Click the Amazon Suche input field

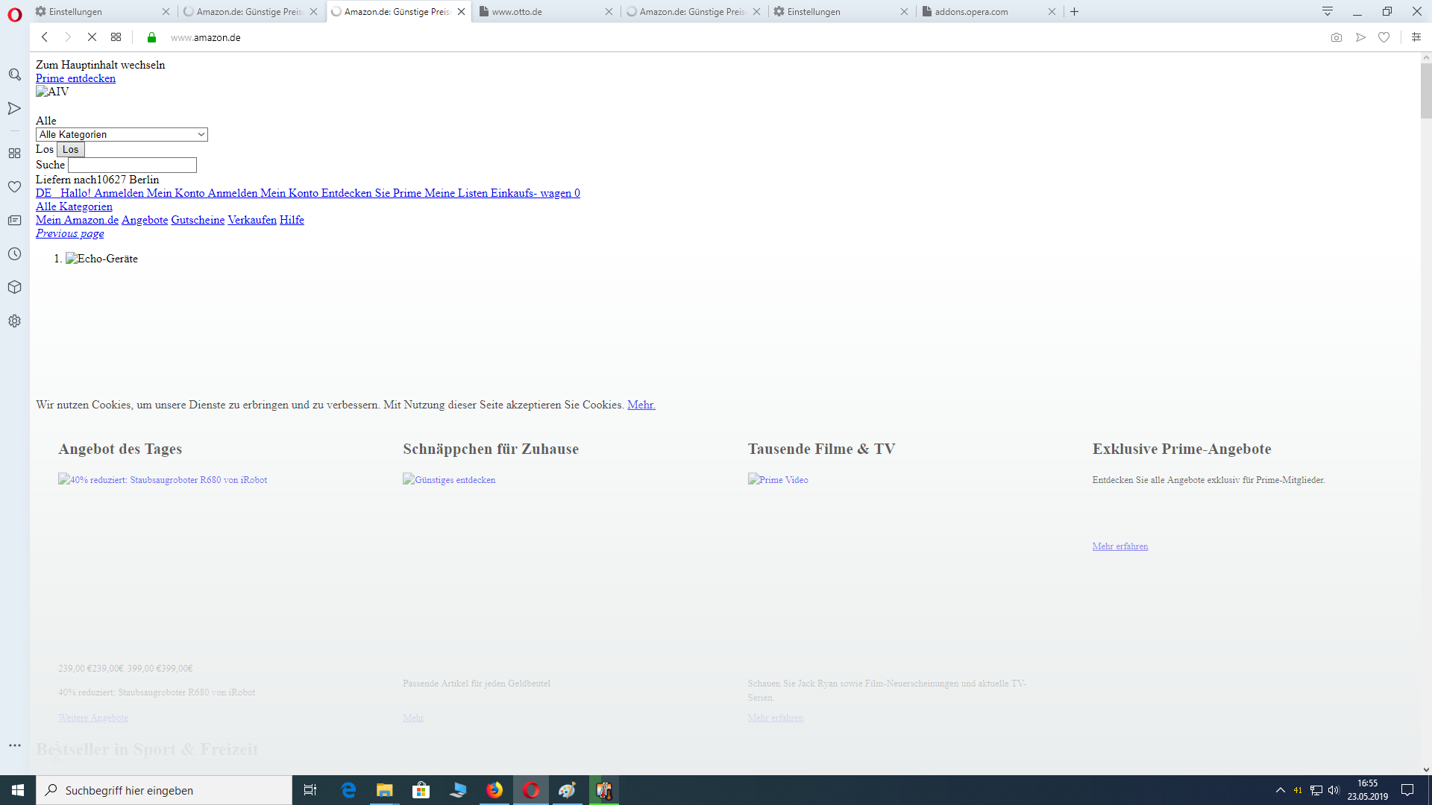tap(132, 165)
